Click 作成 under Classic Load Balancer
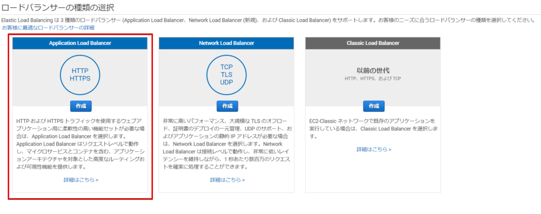This screenshot has width=541, height=214. [x=374, y=106]
